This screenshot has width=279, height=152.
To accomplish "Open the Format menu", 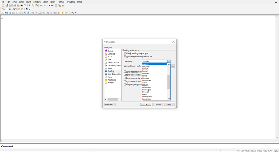I will pyautogui.click(x=61, y=2).
